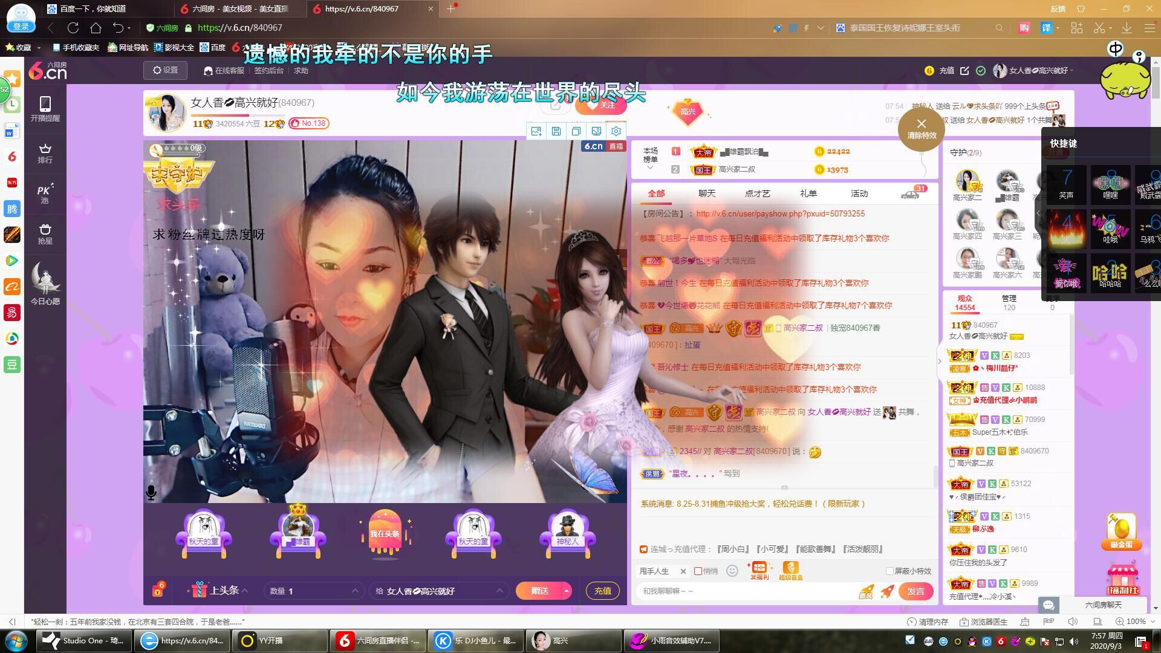Click the 充值 button near gift bar
Screen dimensions: 1161x653
[x=603, y=591]
